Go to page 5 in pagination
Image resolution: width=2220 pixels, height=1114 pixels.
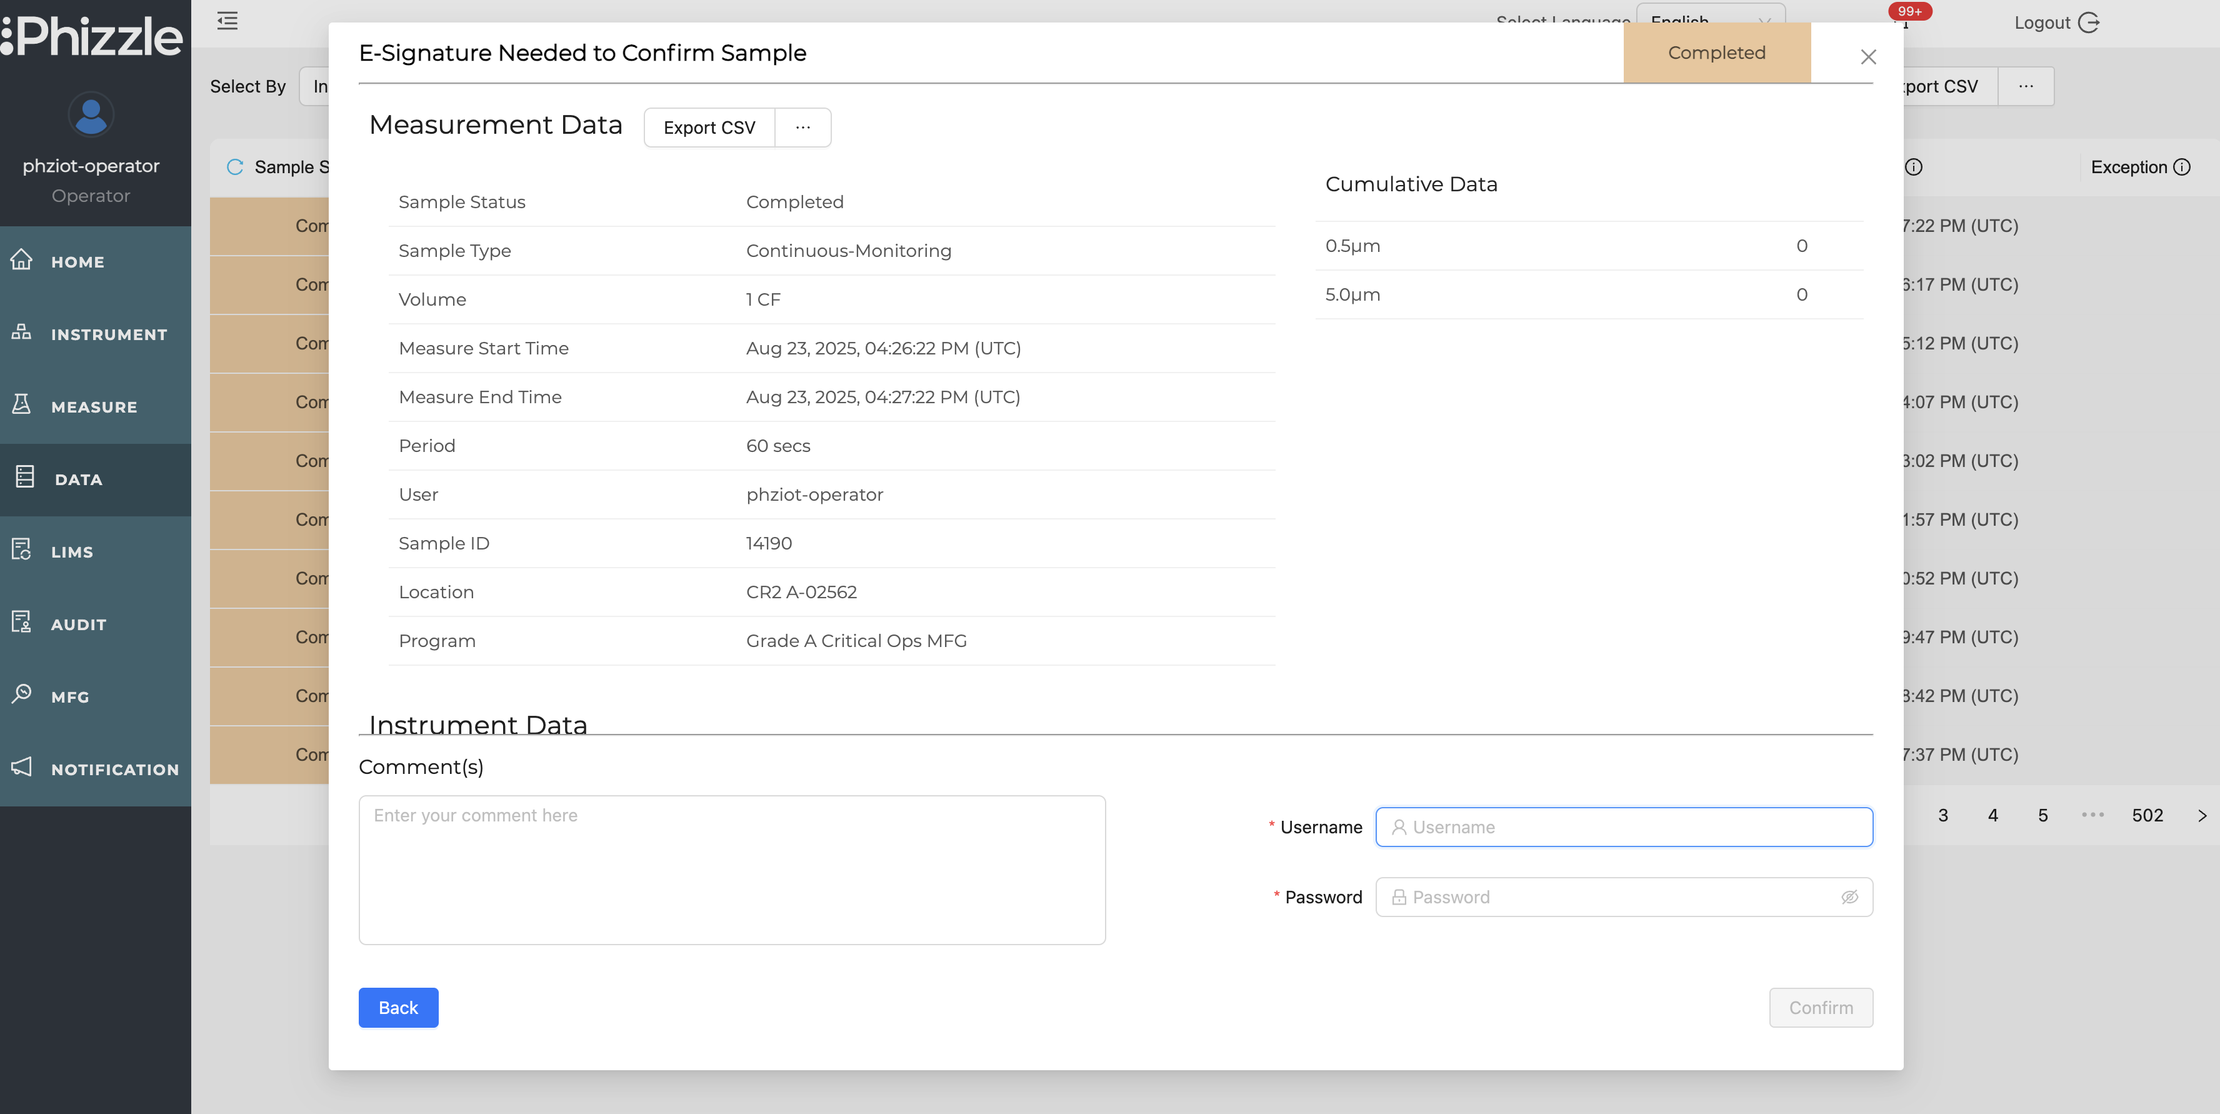tap(2042, 815)
